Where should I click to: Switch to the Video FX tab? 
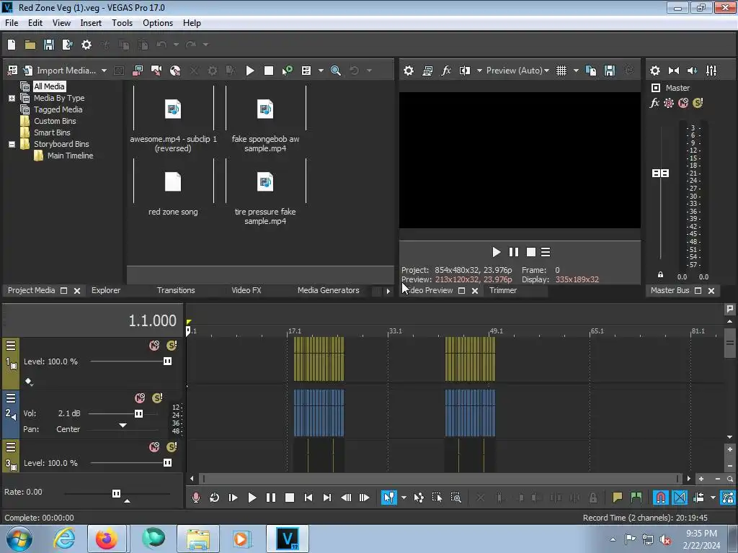246,291
